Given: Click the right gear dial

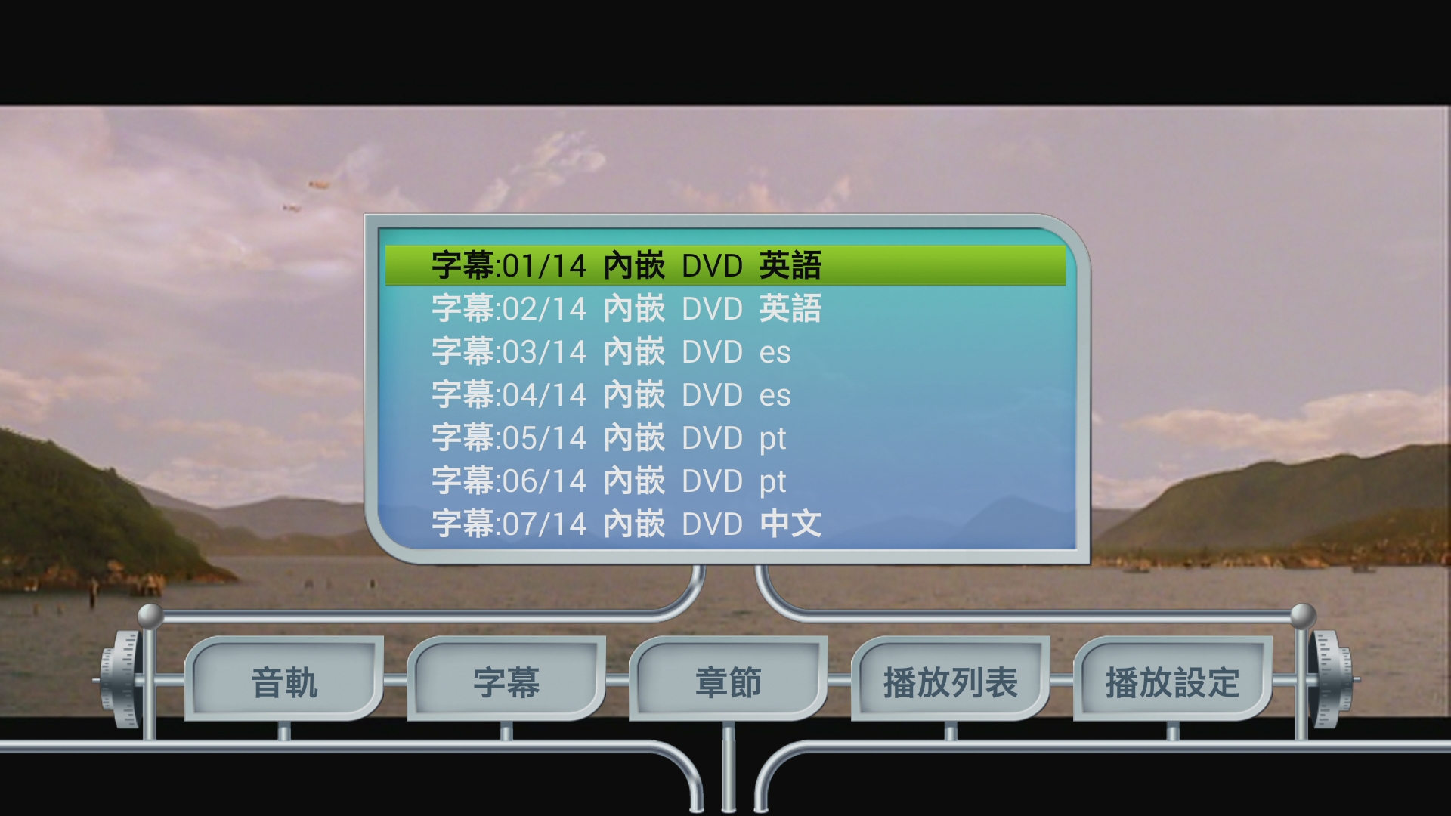Looking at the screenshot, I should (1332, 679).
